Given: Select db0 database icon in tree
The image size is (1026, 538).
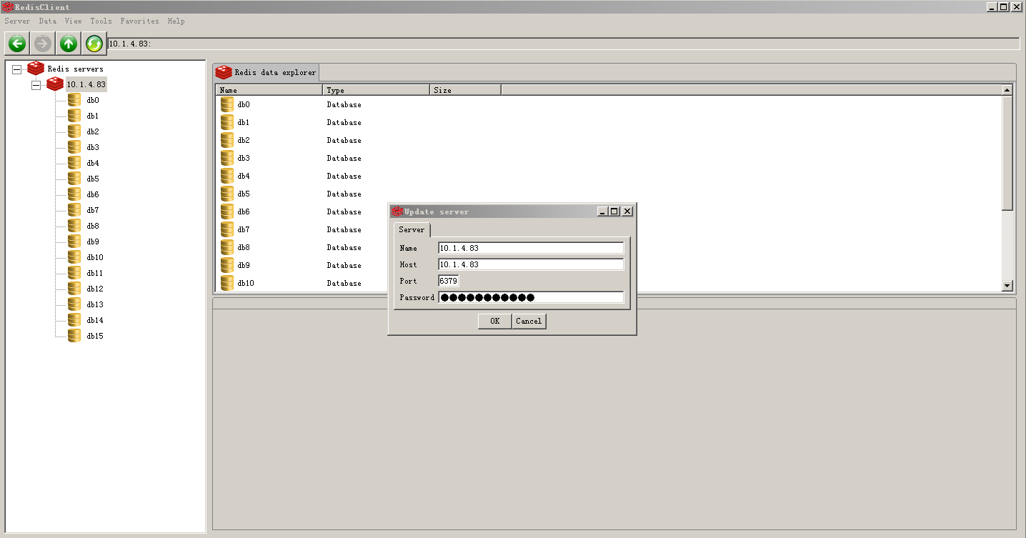Looking at the screenshot, I should tap(74, 100).
